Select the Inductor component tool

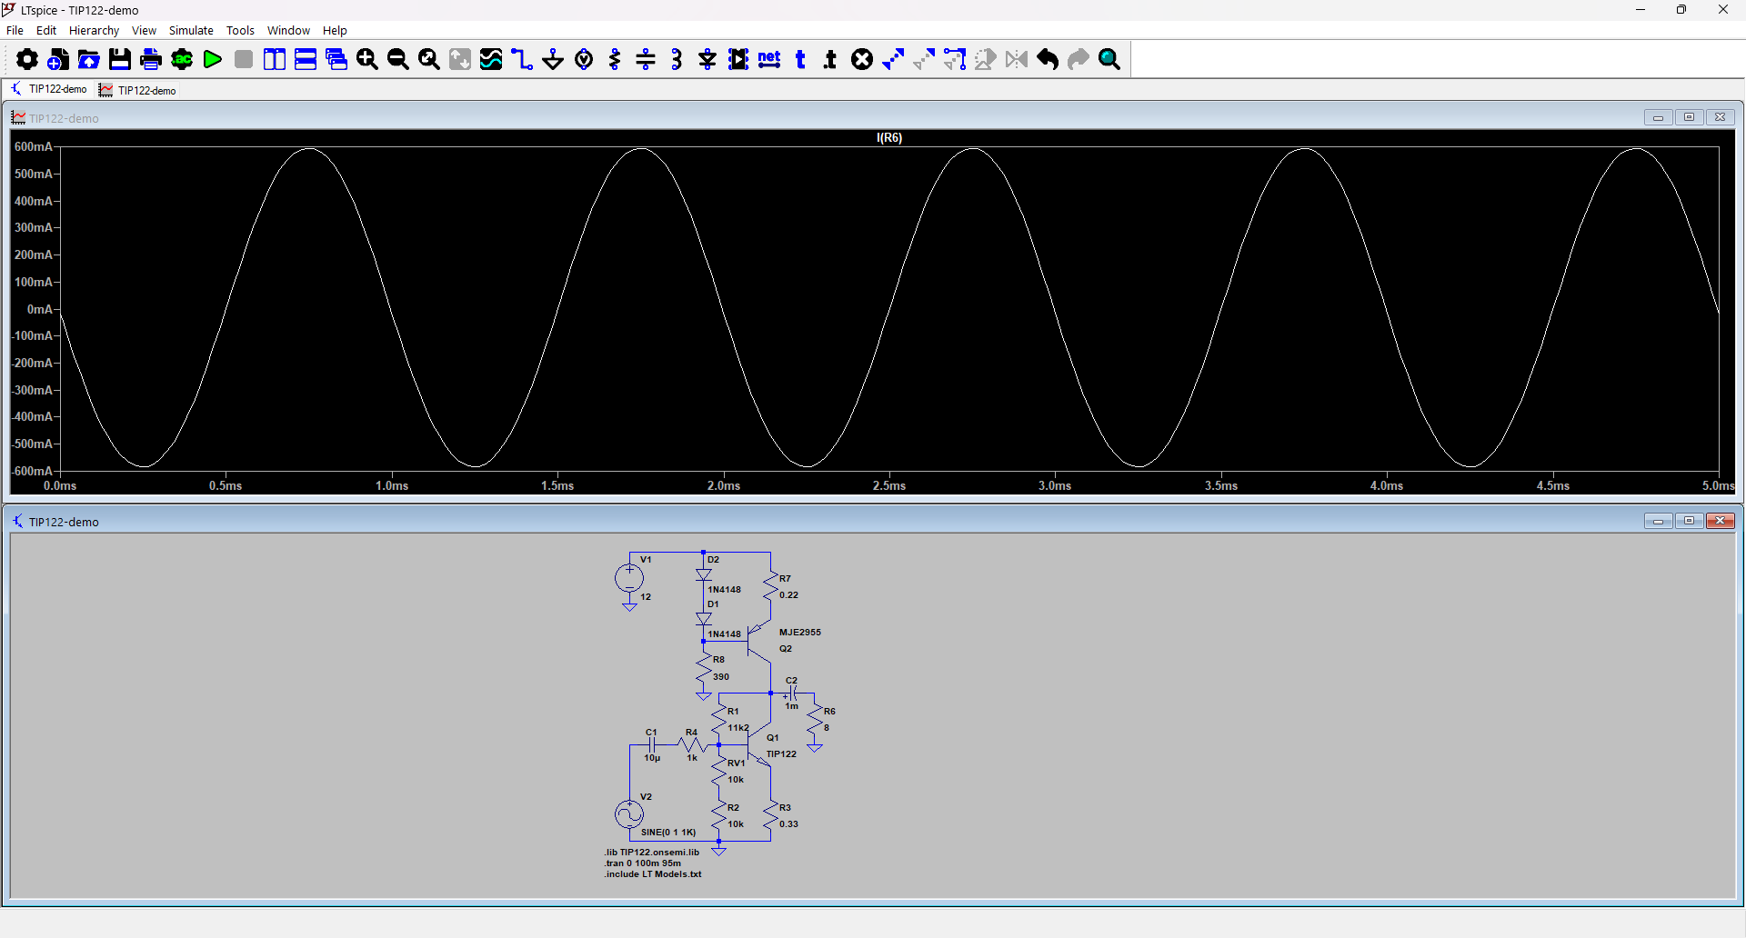677,60
